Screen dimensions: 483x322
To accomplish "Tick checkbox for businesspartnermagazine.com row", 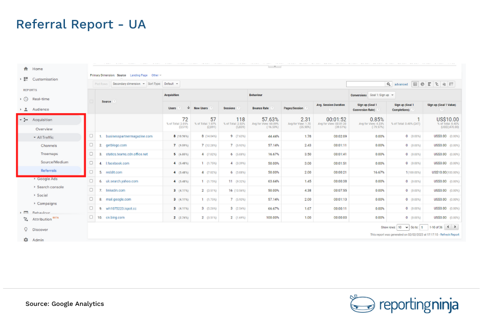I will coord(91,136).
